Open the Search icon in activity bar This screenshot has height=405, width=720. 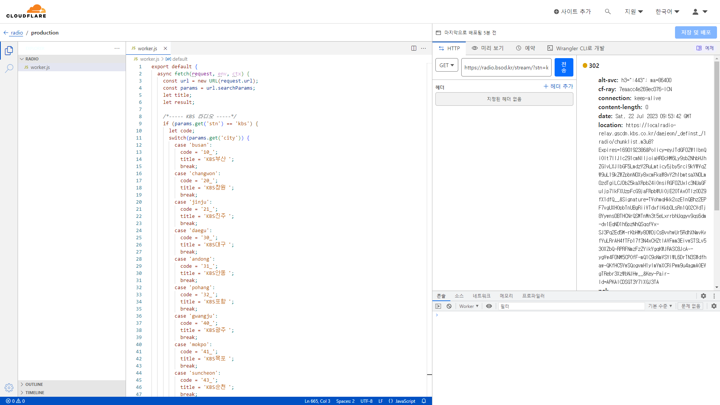[x=9, y=68]
